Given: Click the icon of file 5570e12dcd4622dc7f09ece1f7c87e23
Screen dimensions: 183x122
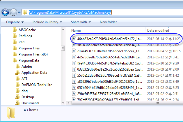Looking at the screenshot, I should pyautogui.click(x=74, y=76).
